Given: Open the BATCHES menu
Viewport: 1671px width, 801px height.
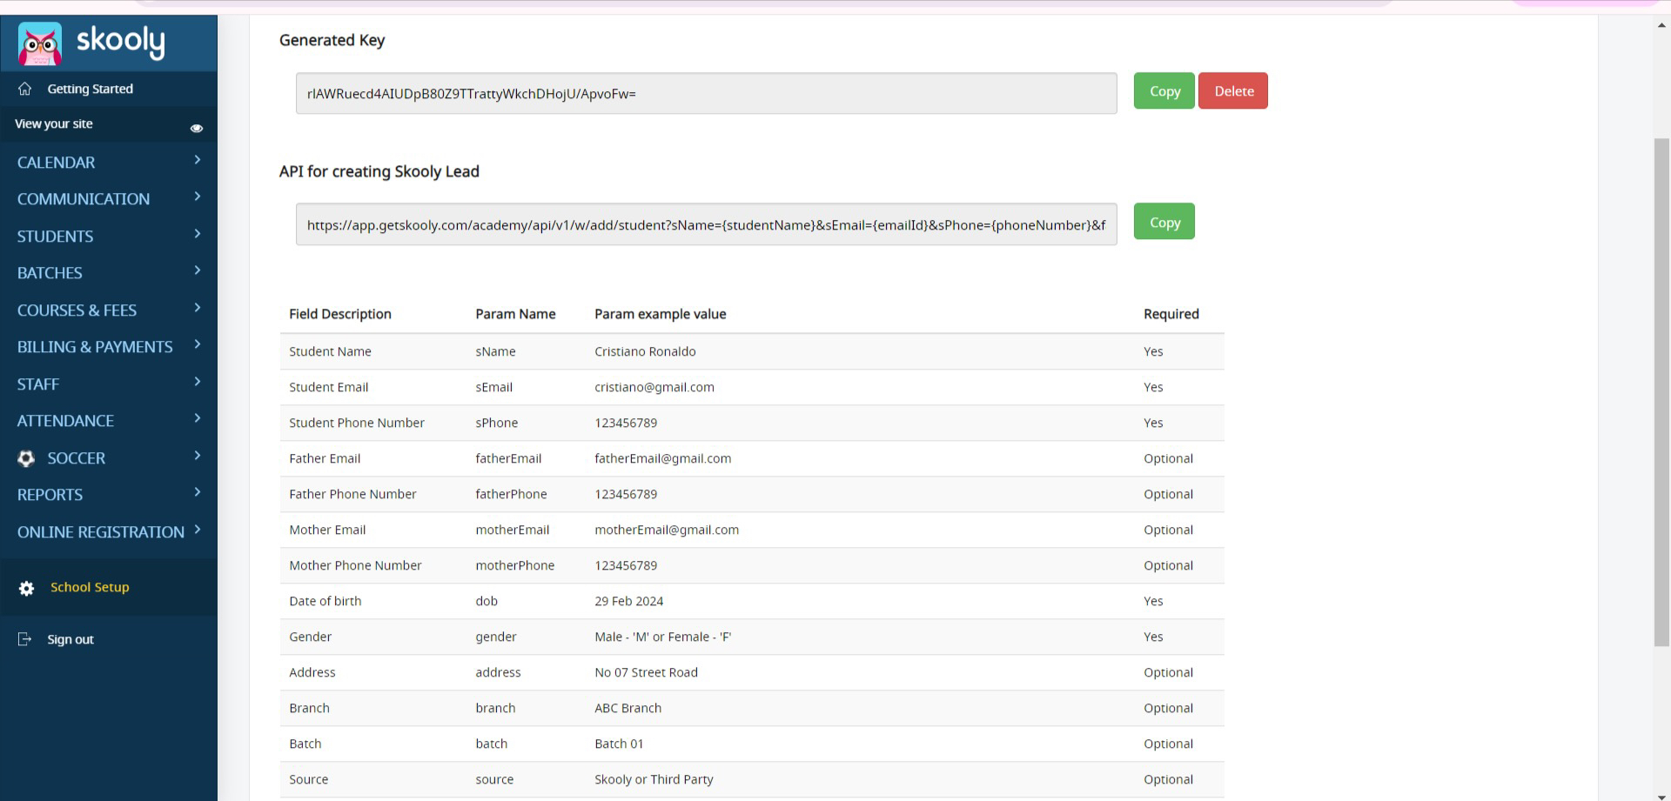Looking at the screenshot, I should coord(50,273).
